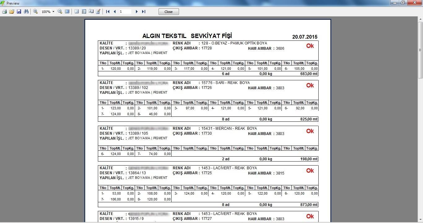The height and width of the screenshot is (223, 423).
Task: Click design number 13915 / 9
Action: point(136,219)
